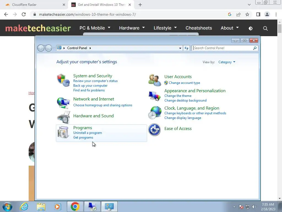Open the User Accounts people icon
This screenshot has width=282, height=212.
(154, 80)
